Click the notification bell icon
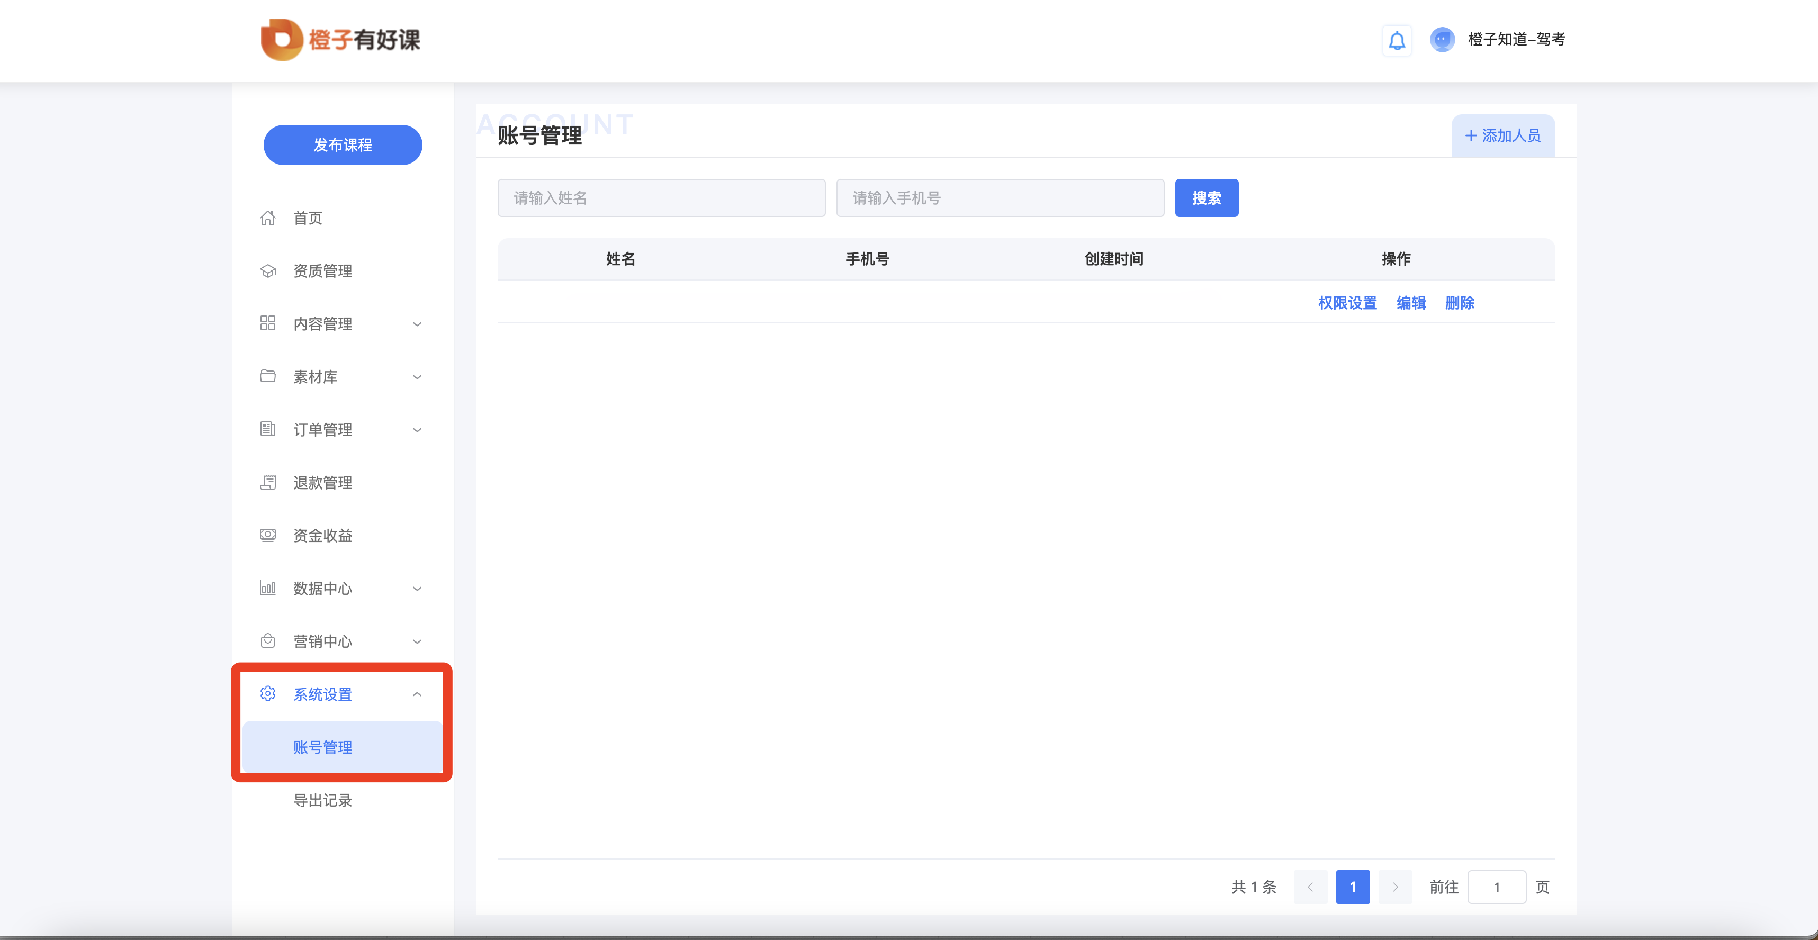Viewport: 1818px width, 940px height. [x=1397, y=40]
